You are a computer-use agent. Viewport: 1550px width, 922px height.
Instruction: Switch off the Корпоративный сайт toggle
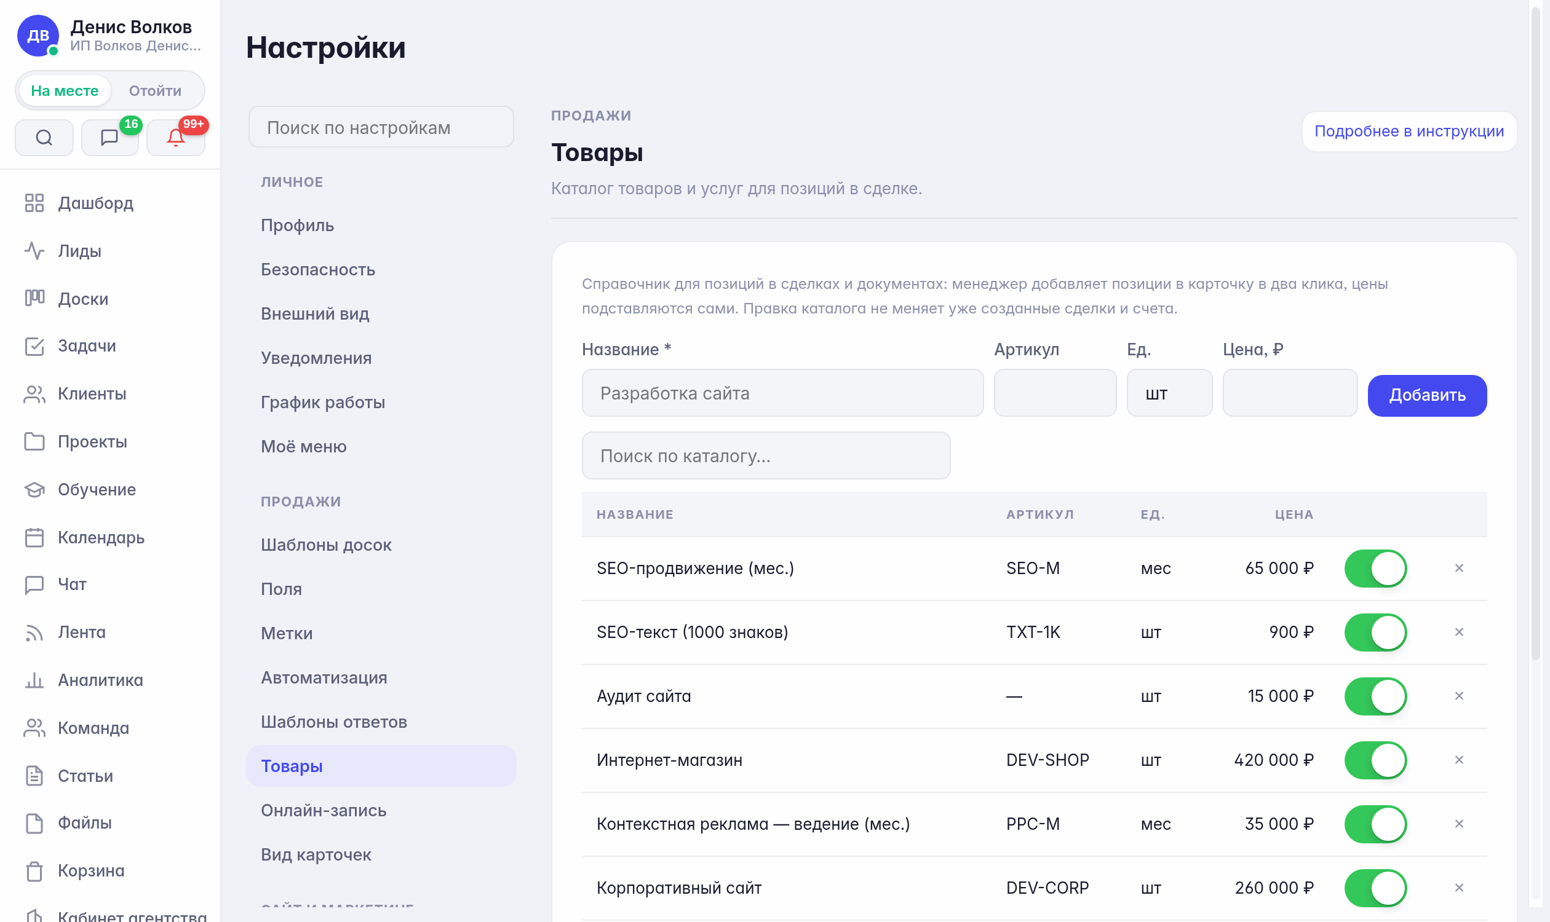click(x=1375, y=888)
